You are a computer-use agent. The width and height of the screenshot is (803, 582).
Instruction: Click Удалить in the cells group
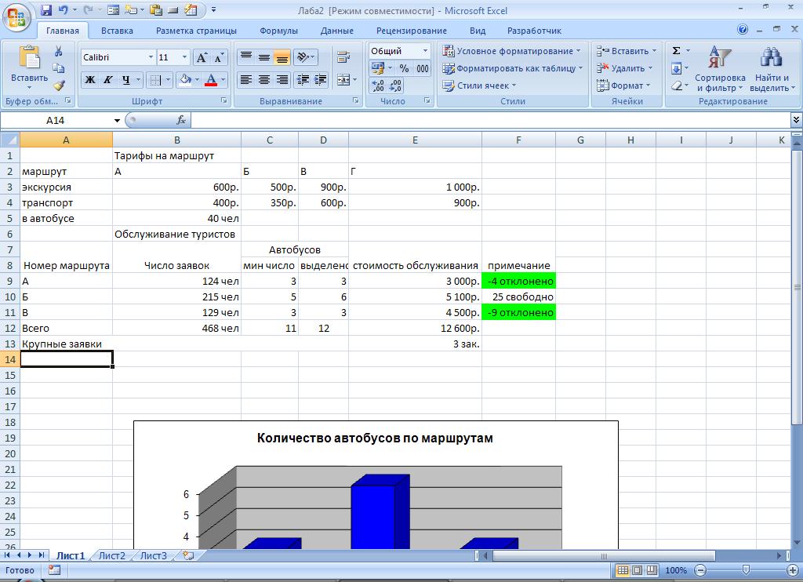click(x=625, y=68)
